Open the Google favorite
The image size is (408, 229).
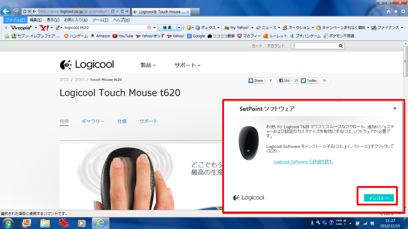click(x=196, y=36)
